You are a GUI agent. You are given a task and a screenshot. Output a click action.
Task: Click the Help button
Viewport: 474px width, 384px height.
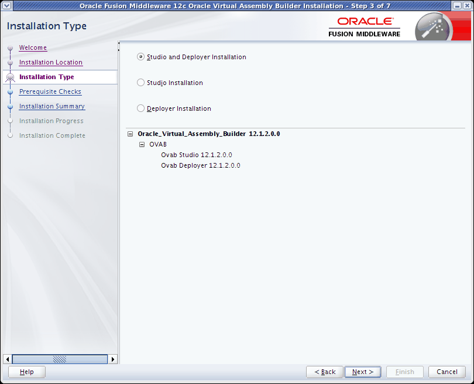pos(26,372)
